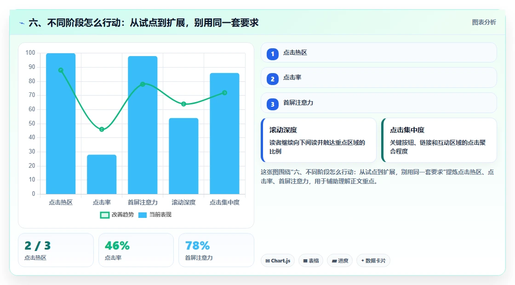The image size is (515, 285).
Task: Click the green 改善趋势 legend color box
Action: click(x=104, y=215)
